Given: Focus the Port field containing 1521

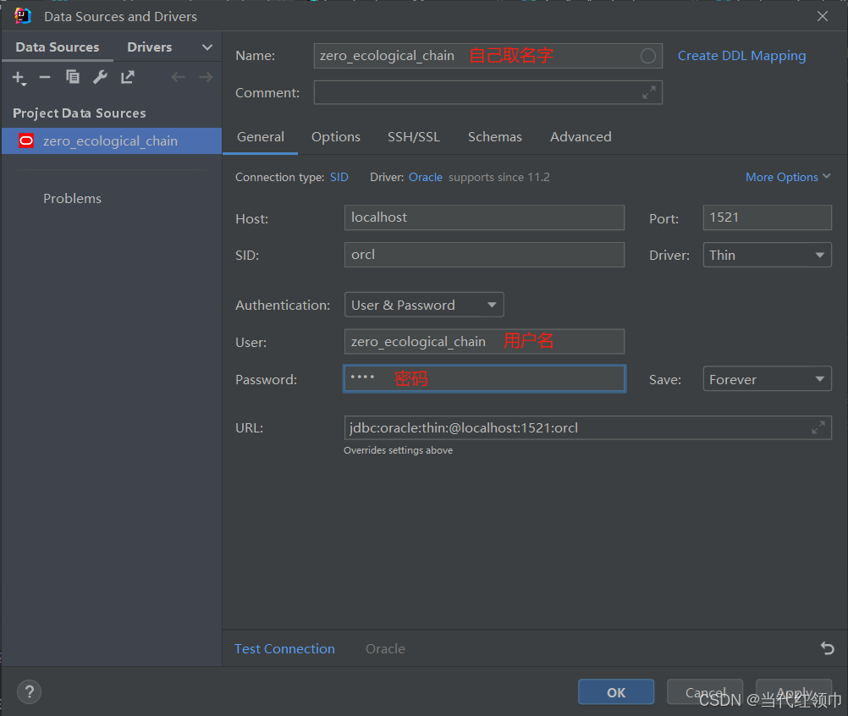Looking at the screenshot, I should (767, 218).
